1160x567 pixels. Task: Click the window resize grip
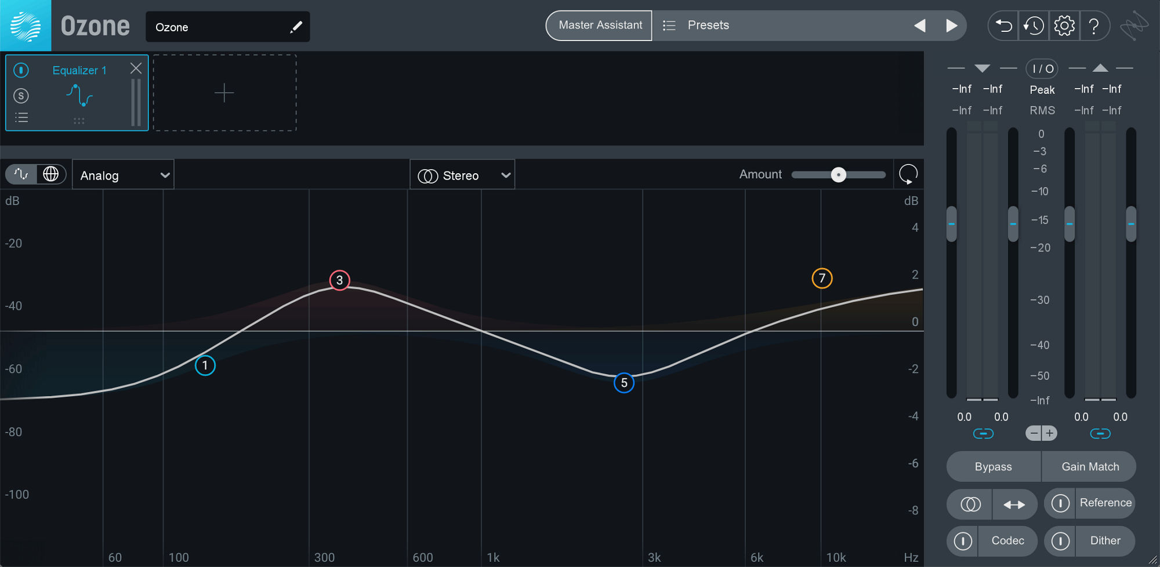1152,559
